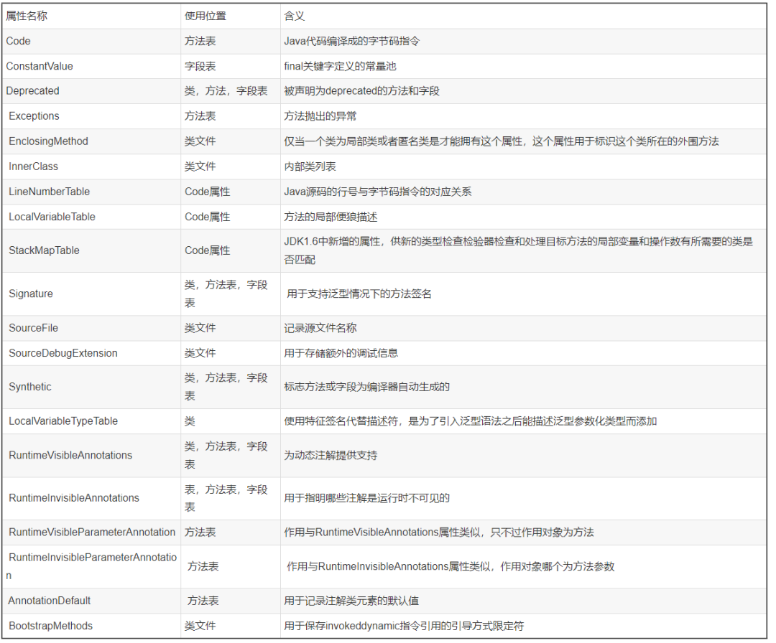Click '方法表' in Code row
The image size is (776, 643).
[x=200, y=41]
